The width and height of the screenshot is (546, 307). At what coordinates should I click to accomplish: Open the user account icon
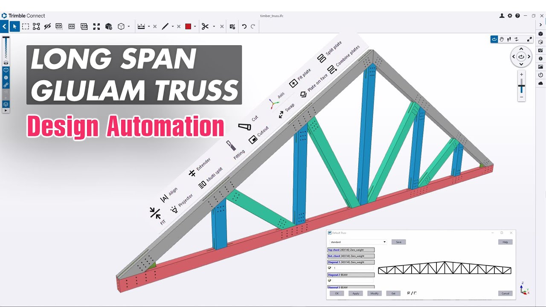point(502,16)
